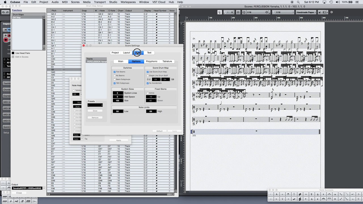Toggle the 16th Subgroups checkbox
This screenshot has height=204, width=363.
tap(115, 83)
